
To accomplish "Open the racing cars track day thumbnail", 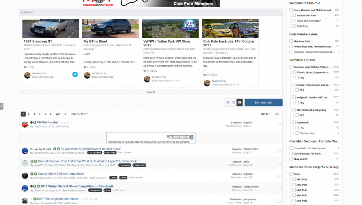I will pos(230,29).
